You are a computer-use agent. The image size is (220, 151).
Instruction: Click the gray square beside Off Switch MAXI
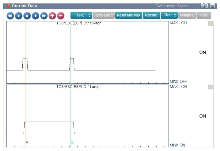click(x=211, y=23)
